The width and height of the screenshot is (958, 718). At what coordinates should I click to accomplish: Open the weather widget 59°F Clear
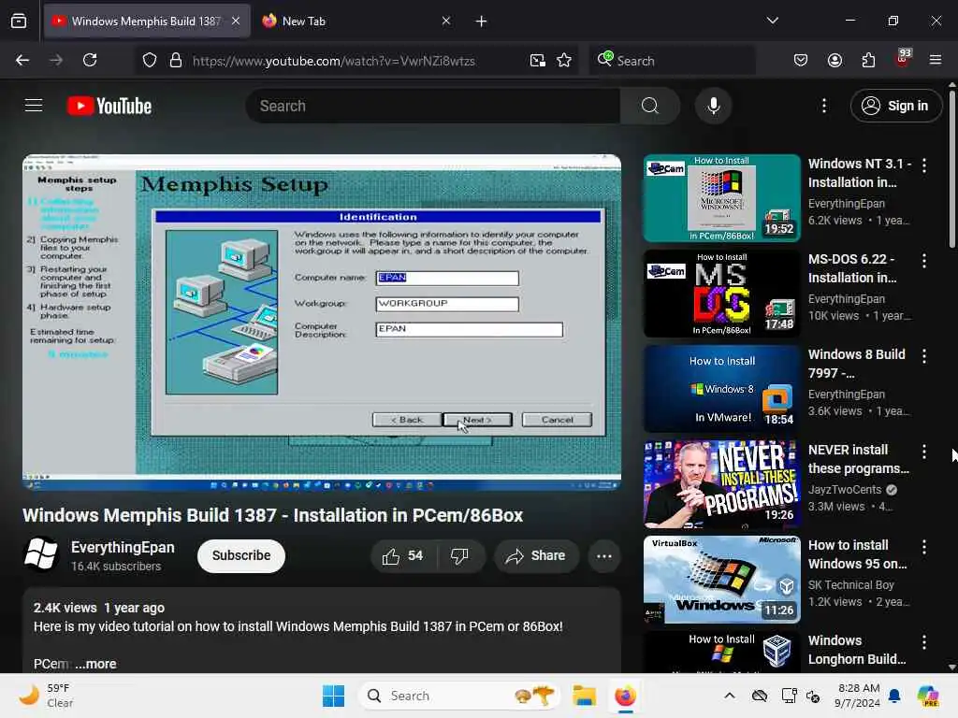pos(46,696)
